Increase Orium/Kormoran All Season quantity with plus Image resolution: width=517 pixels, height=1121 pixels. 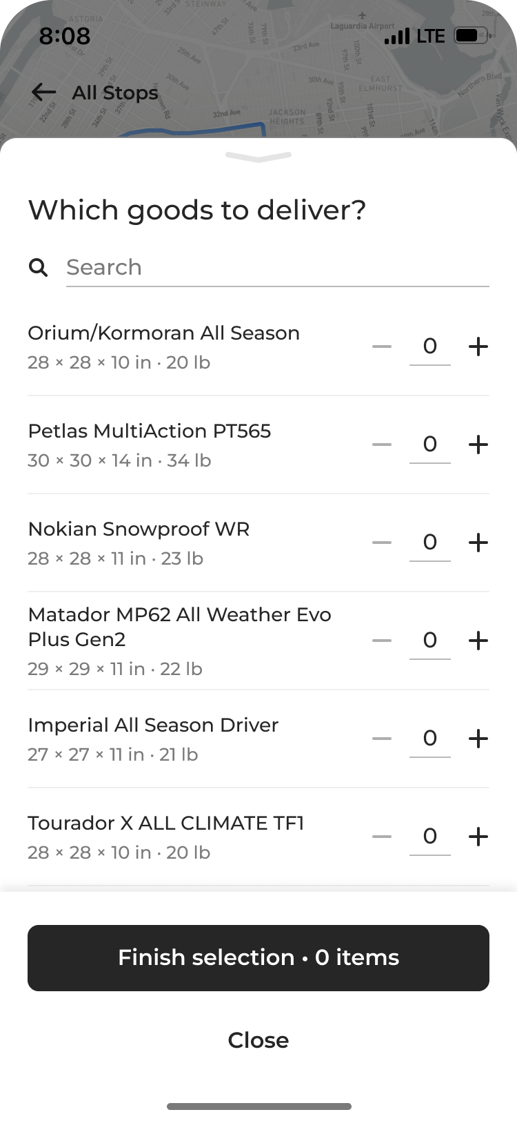click(478, 347)
